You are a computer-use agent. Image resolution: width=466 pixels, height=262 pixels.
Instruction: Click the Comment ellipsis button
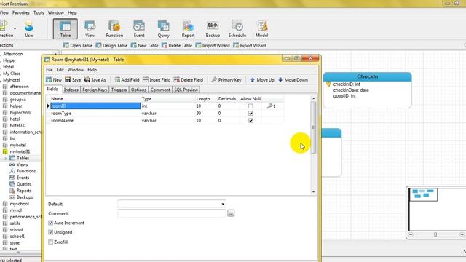[231, 213]
